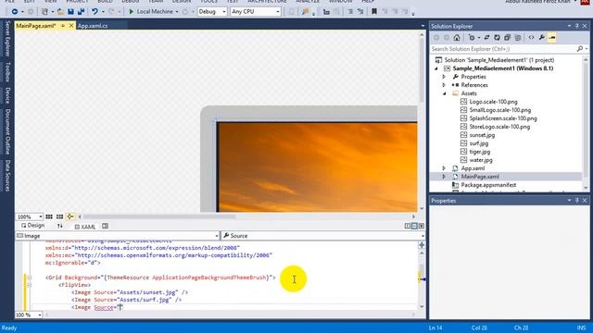The width and height of the screenshot is (593, 333).
Task: Expand the MainPage.xaml node in tree
Action: [x=444, y=177]
